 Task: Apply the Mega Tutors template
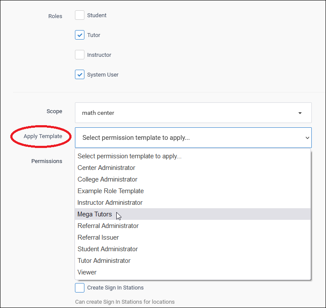point(95,214)
